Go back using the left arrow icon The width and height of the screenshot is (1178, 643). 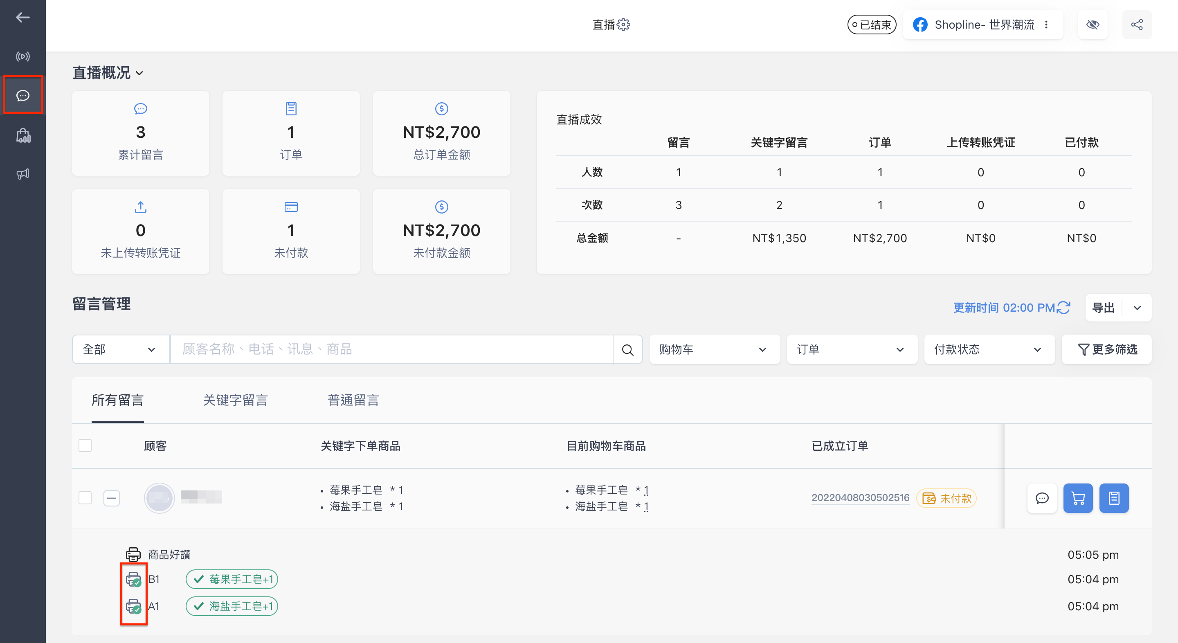tap(23, 17)
